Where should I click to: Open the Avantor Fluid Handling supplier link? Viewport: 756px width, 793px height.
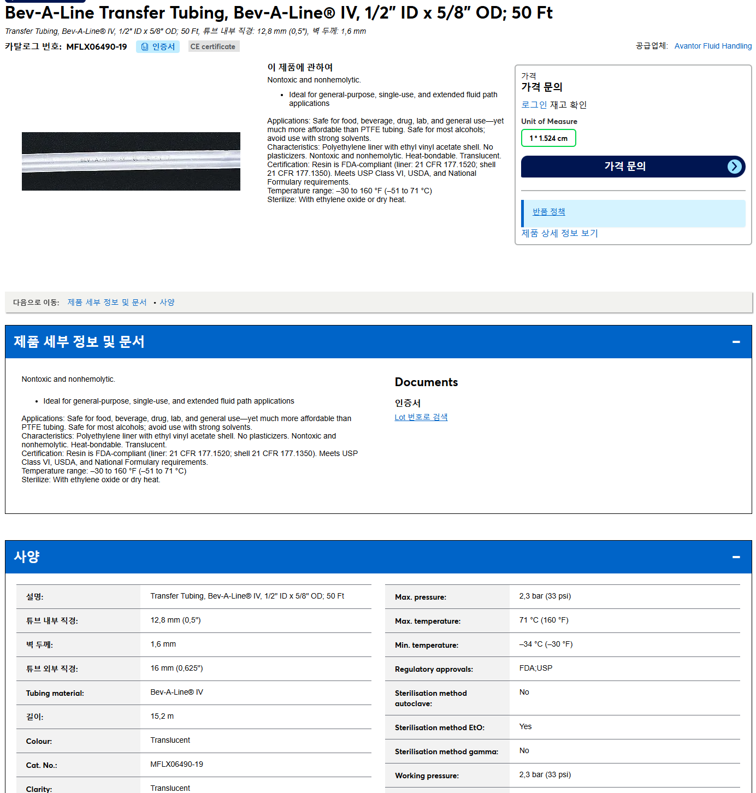[x=713, y=46]
